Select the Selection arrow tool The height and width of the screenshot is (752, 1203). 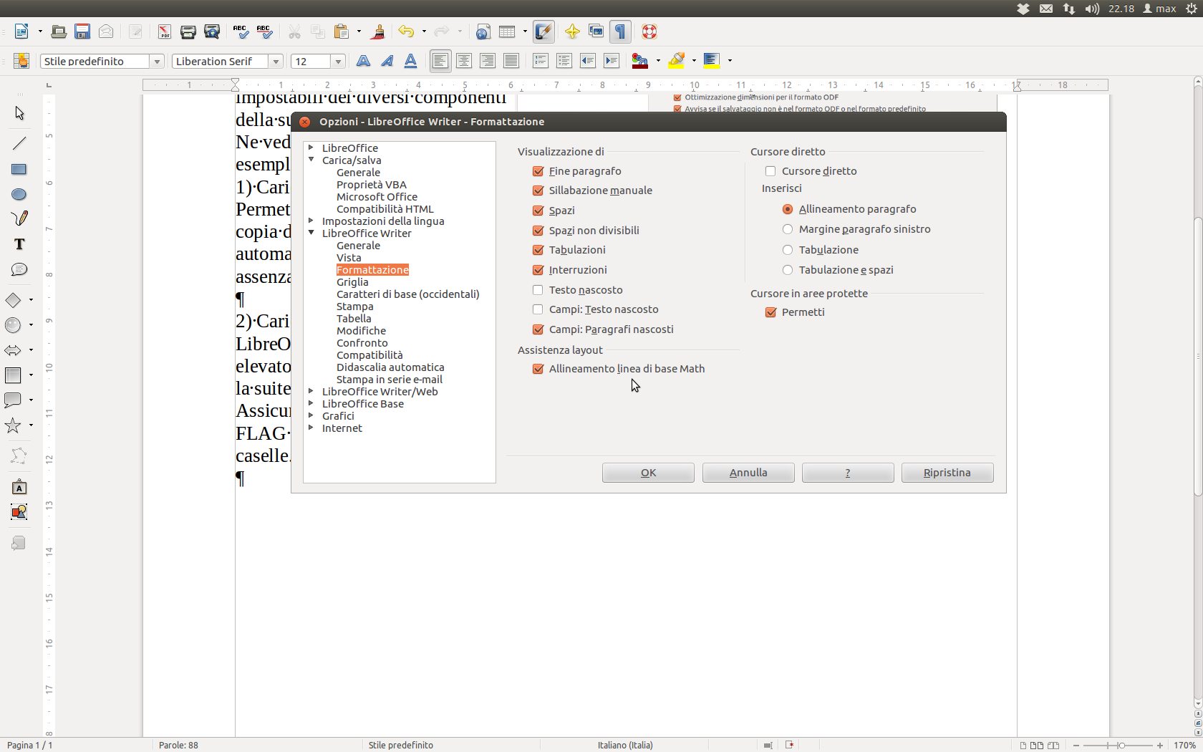coord(19,113)
